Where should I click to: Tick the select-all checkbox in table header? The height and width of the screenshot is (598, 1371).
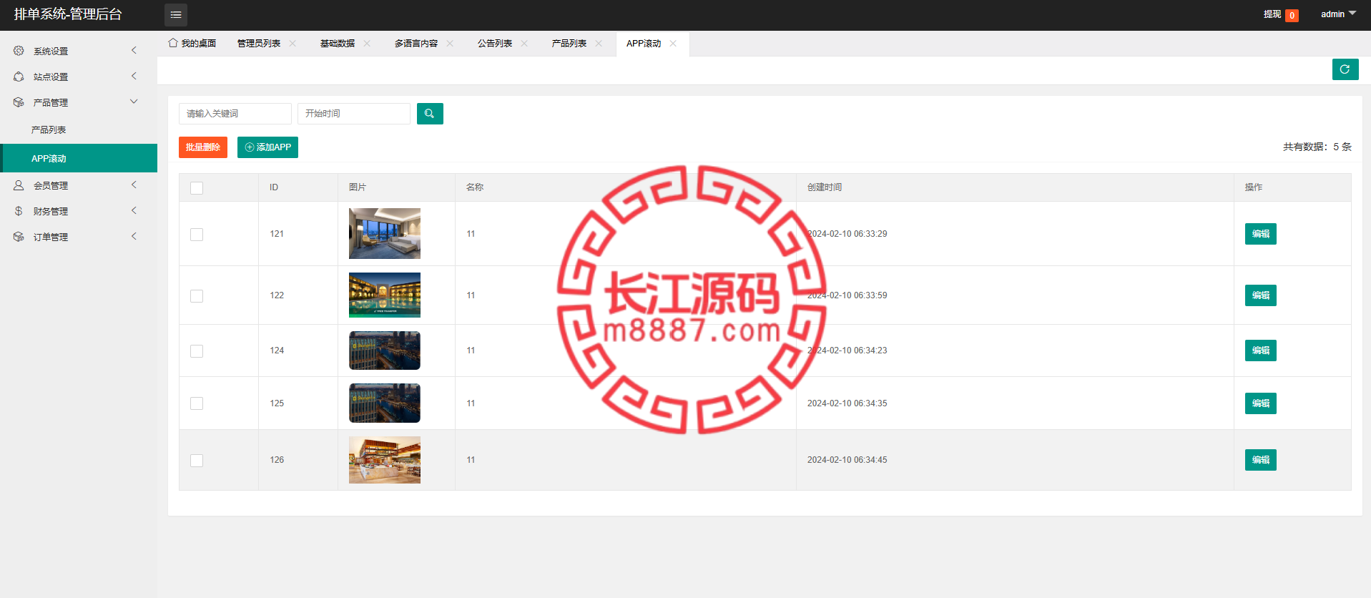(x=197, y=188)
